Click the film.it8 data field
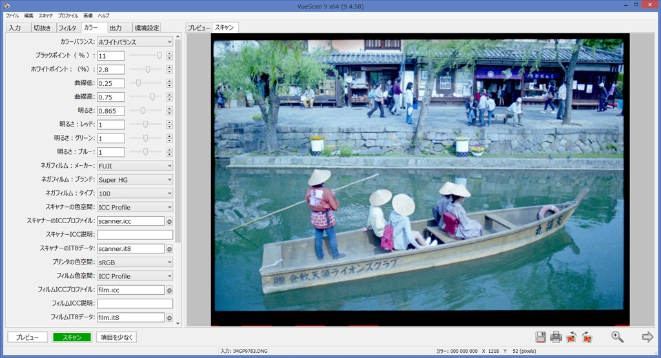Viewport: 661px width, 358px height. (x=130, y=317)
